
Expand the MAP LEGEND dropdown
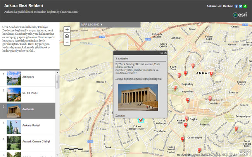(x=92, y=24)
